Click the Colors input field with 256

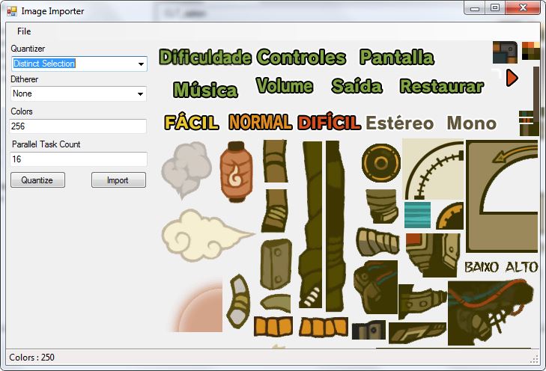pos(79,126)
